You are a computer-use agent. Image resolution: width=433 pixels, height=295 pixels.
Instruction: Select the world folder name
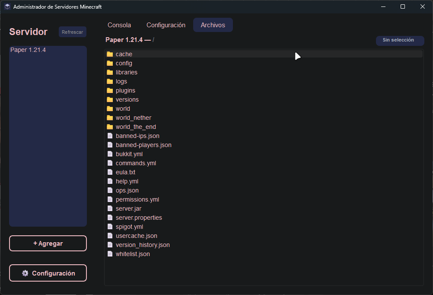point(123,109)
